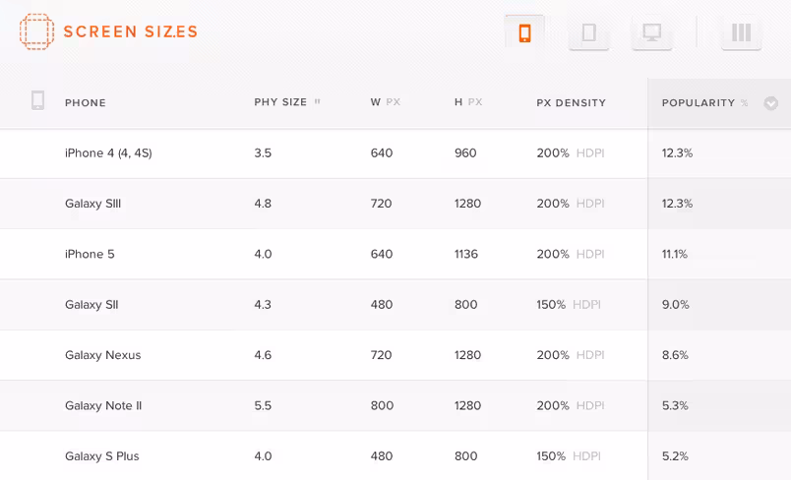The image size is (791, 480).
Task: Select the iPhone 5 row
Action: 395,254
